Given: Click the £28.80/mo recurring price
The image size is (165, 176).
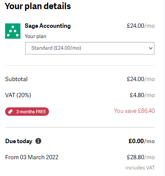Looking at the screenshot, I should [x=141, y=157].
